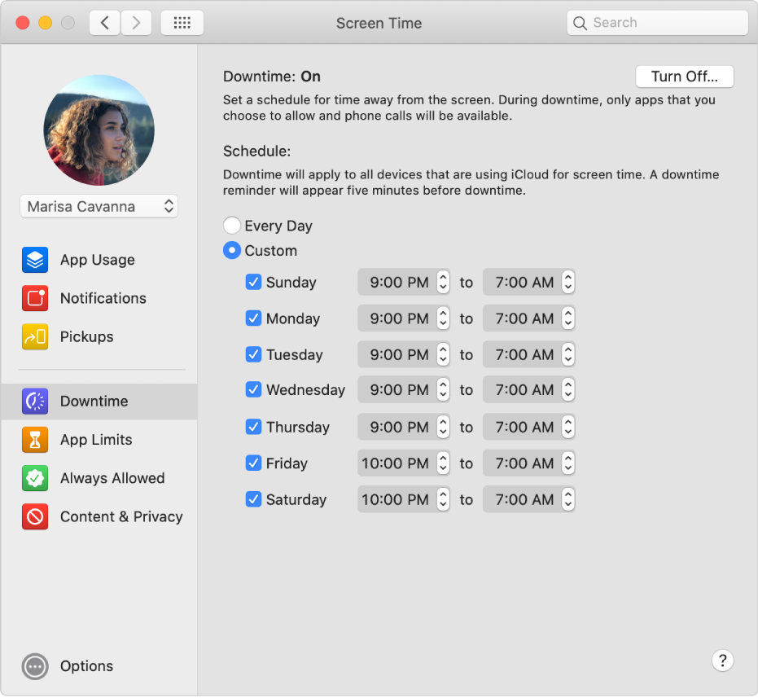The image size is (758, 698).
Task: Disable downtime for Saturday
Action: pyautogui.click(x=254, y=499)
